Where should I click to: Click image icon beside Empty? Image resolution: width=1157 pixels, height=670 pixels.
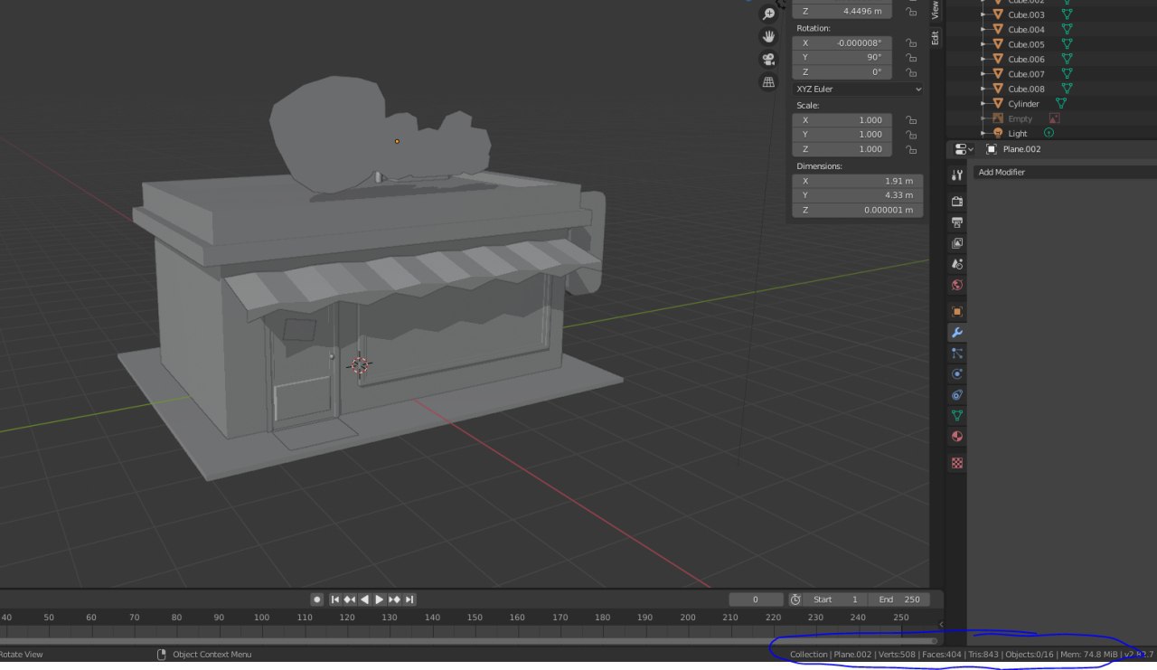(x=1054, y=118)
